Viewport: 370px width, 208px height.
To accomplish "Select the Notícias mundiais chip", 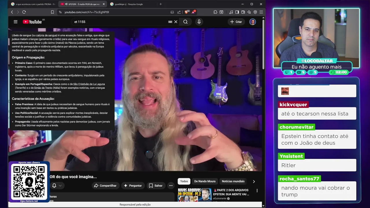I will (233, 181).
